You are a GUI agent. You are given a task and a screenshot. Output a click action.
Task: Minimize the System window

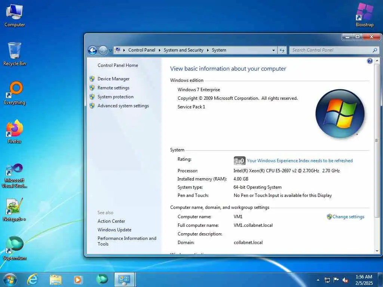coord(347,37)
